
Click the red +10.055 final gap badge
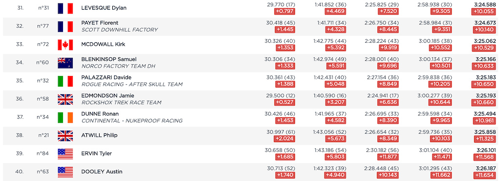click(x=484, y=12)
